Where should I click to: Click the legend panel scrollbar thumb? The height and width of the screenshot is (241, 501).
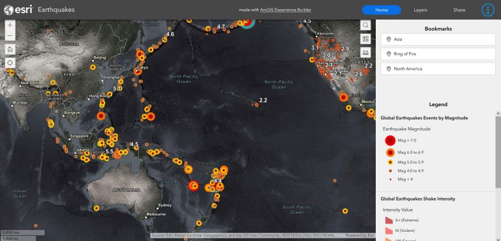pos(498,152)
